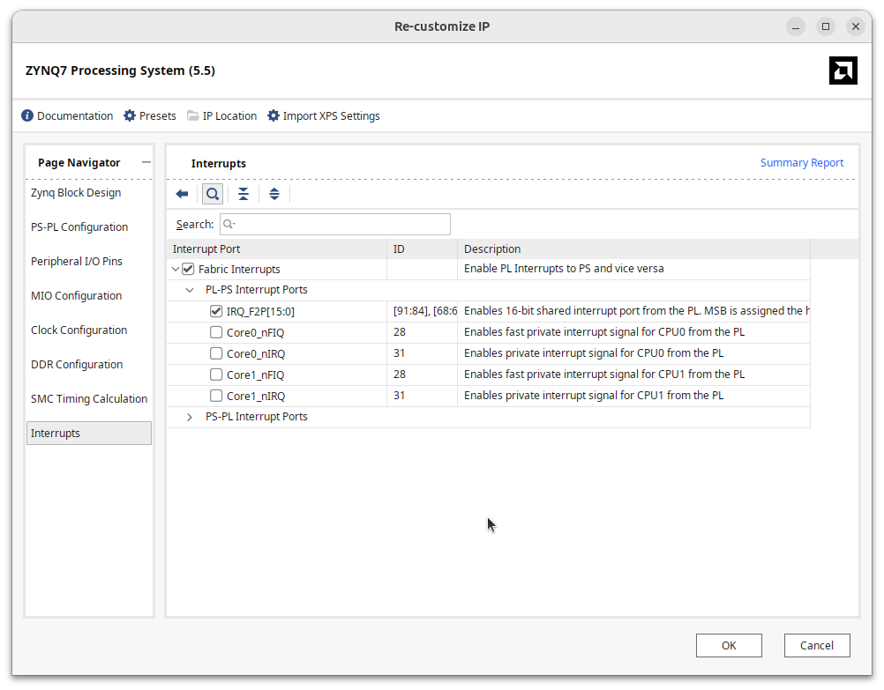The image size is (884, 690).
Task: Click IP Location folder item
Action: 222,115
